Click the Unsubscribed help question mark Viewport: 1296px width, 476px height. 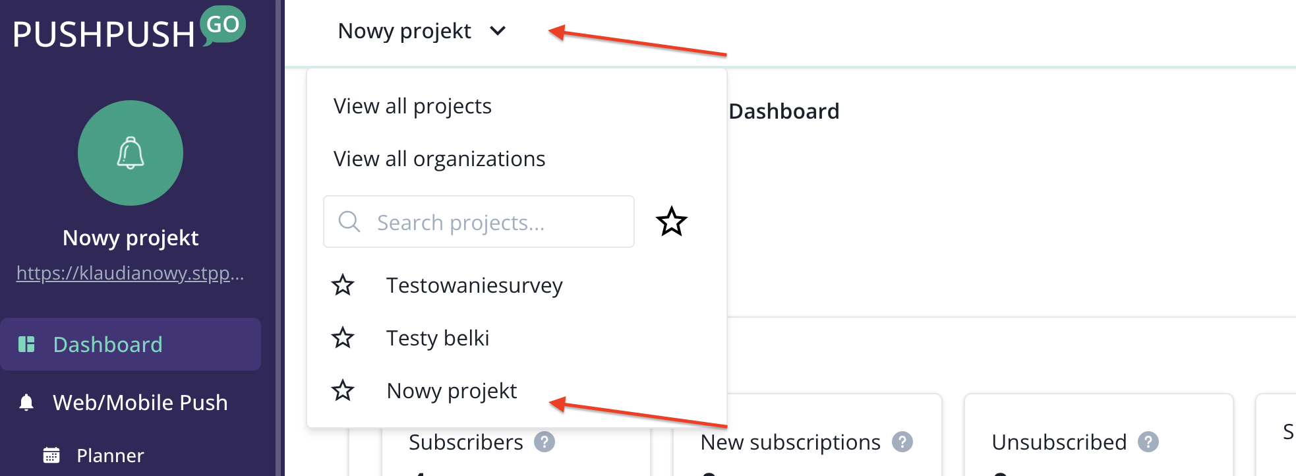tap(1148, 442)
